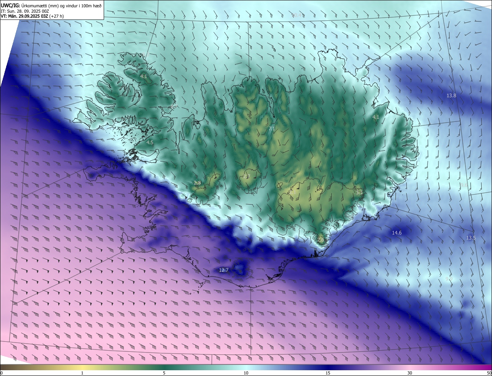Click the colorbar label 30

[x=410, y=373]
